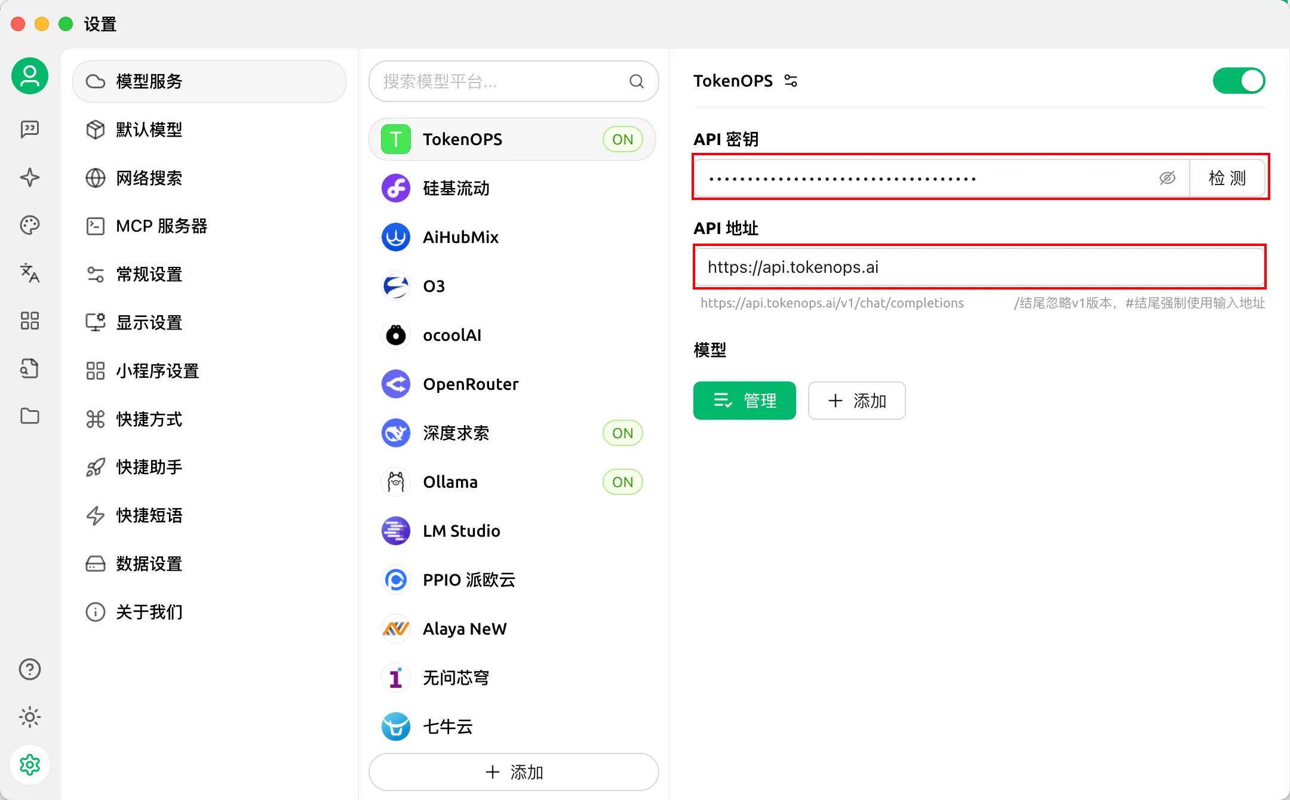Click the help question mark icon
This screenshot has height=800, width=1290.
[30, 669]
